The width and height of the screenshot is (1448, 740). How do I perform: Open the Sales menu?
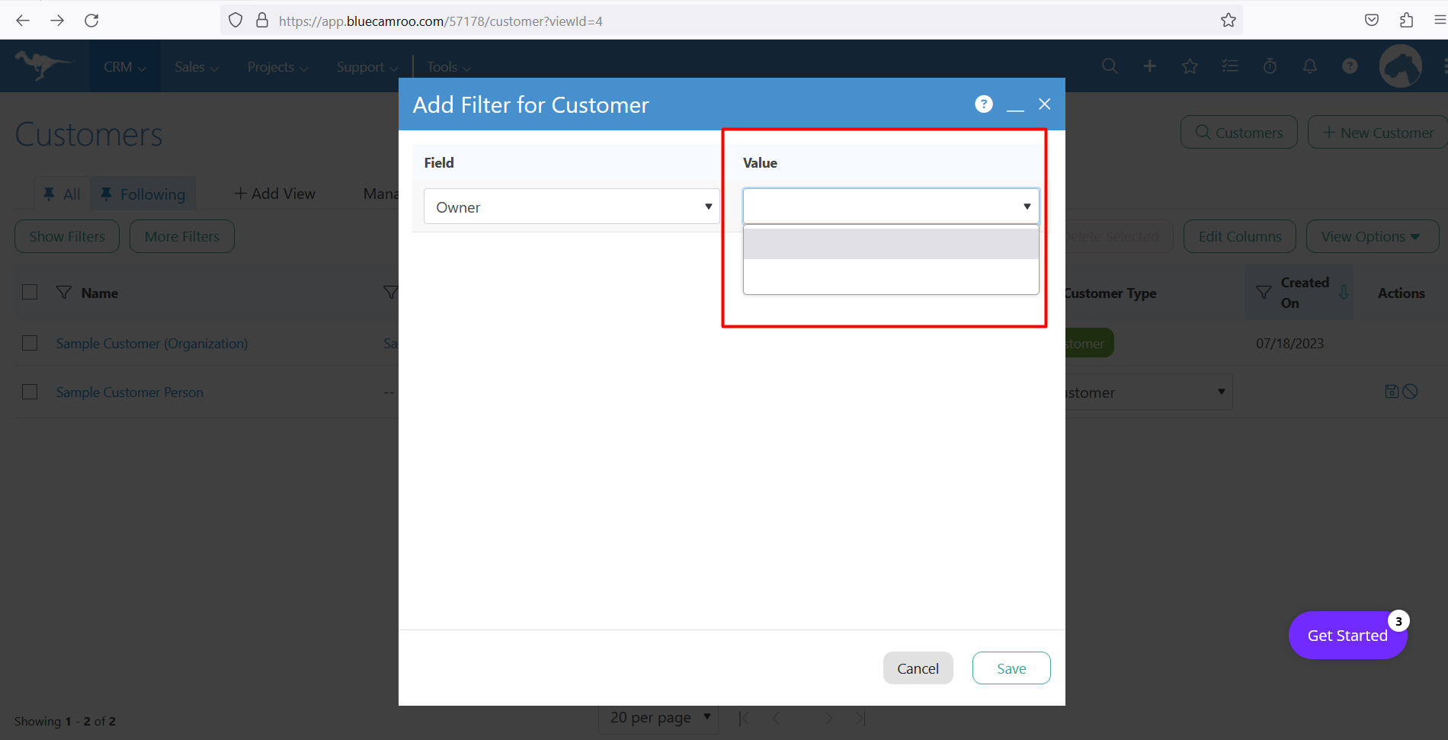197,66
